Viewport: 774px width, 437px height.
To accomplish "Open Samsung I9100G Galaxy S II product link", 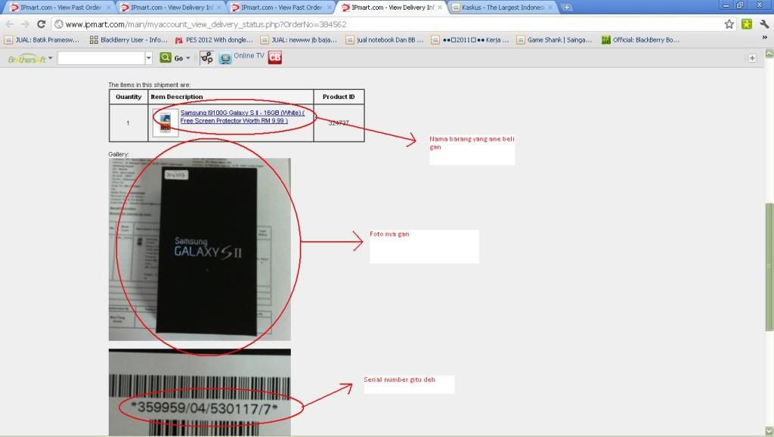I will point(242,116).
